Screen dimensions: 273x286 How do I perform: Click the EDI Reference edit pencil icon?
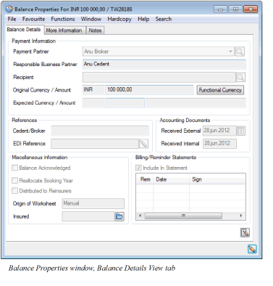coord(143,144)
